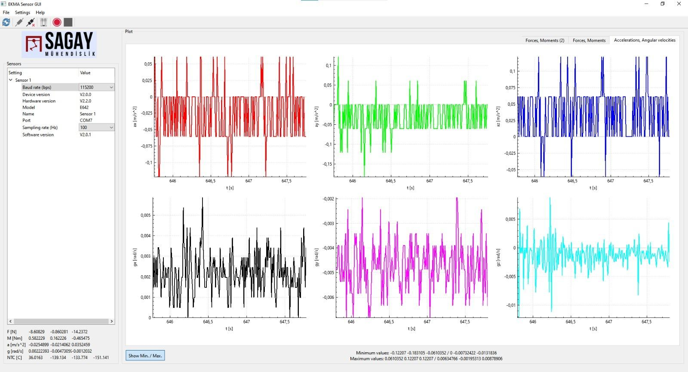Stop recording with the gray square button
This screenshot has width=688, height=372.
click(x=68, y=22)
